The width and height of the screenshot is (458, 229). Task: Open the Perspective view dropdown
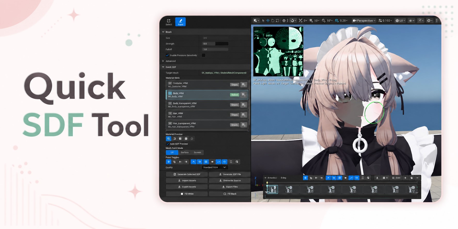364,21
